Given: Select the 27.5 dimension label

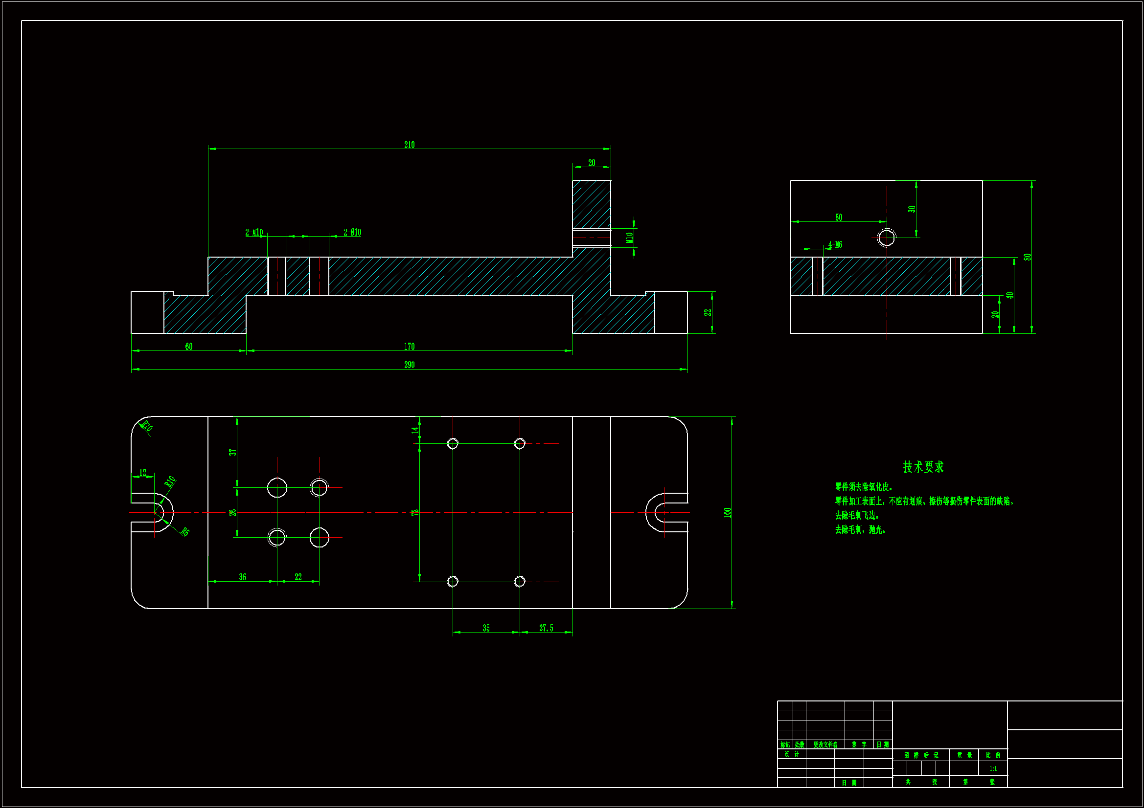Looking at the screenshot, I should pos(546,628).
